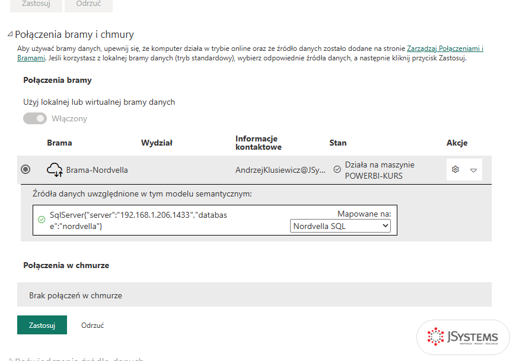Click the Informacje kontaktowe column header

click(x=259, y=143)
